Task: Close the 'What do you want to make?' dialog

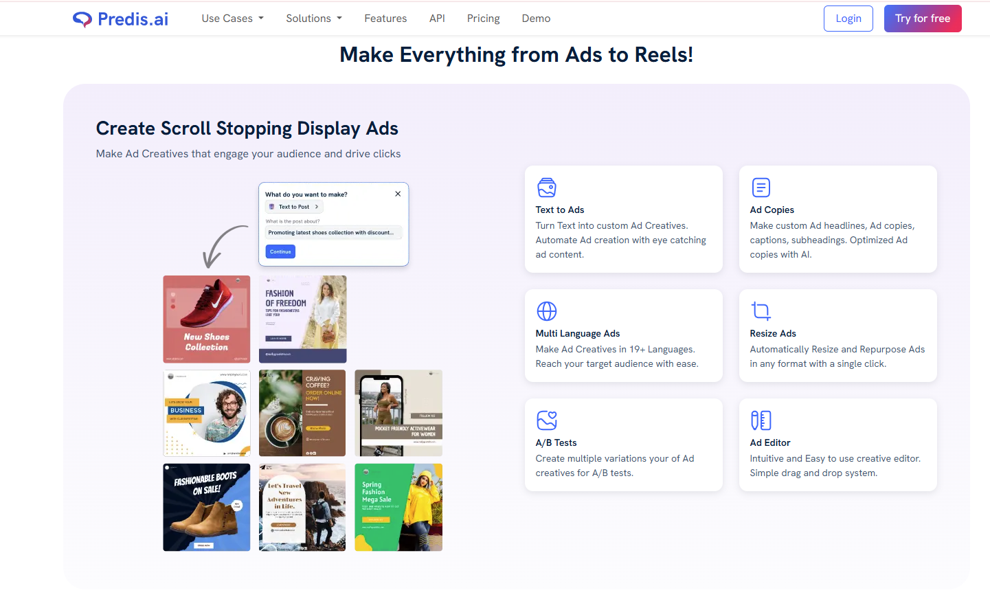Action: pos(398,194)
